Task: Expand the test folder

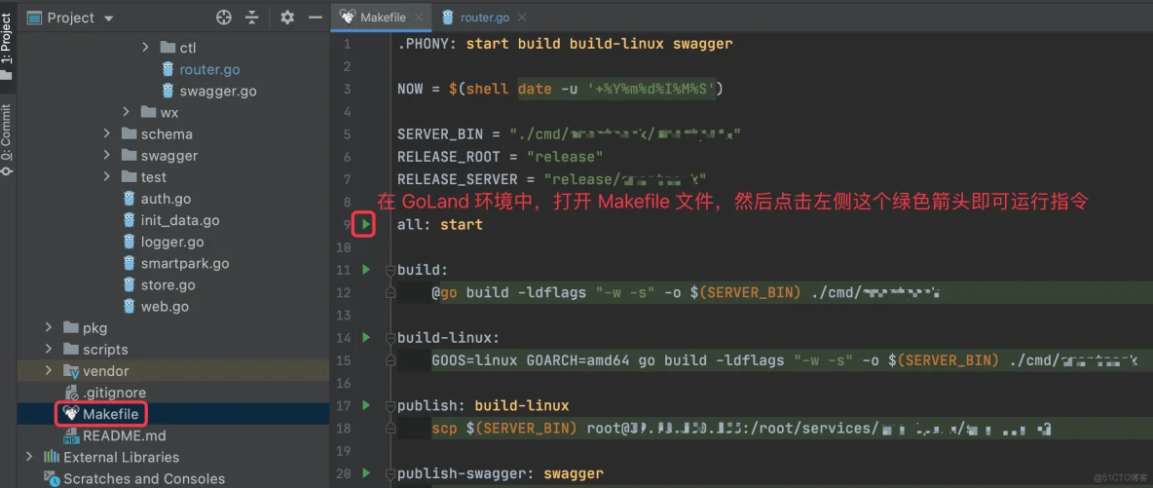Action: pos(106,176)
